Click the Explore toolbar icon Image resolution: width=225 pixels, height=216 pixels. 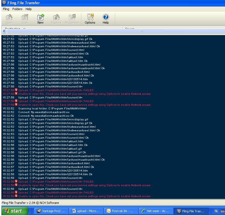56,19
